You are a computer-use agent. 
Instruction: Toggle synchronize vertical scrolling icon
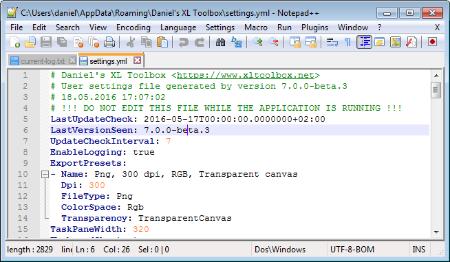(294, 43)
